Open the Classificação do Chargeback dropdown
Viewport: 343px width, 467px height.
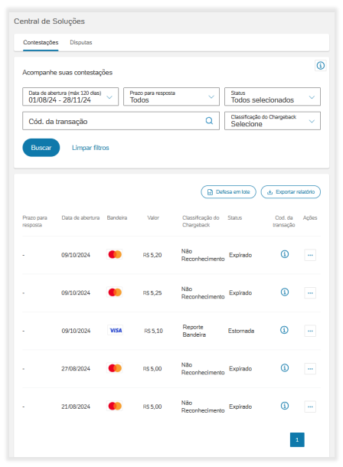point(273,121)
